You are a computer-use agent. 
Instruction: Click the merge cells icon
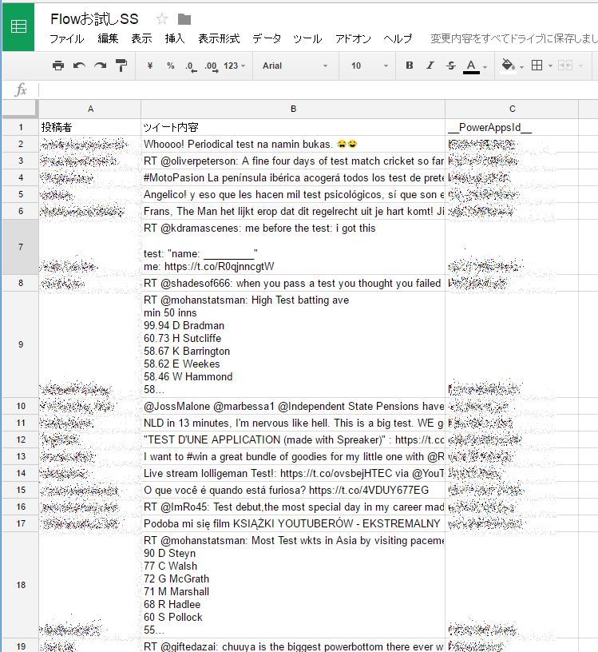[x=565, y=66]
